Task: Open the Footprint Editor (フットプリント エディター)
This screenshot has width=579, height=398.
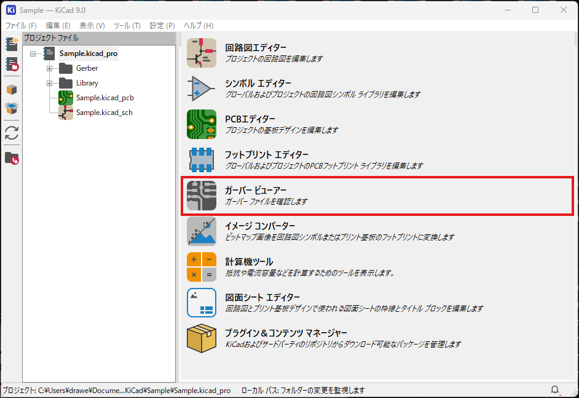Action: (x=201, y=161)
